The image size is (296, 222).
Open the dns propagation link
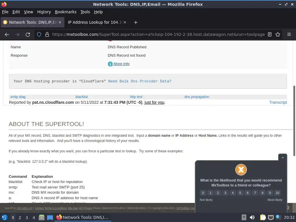click(197, 97)
